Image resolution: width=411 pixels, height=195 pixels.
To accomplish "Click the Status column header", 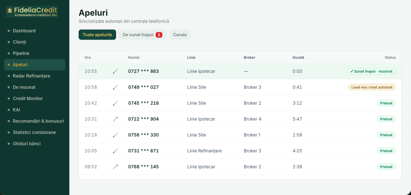I will click(x=390, y=57).
